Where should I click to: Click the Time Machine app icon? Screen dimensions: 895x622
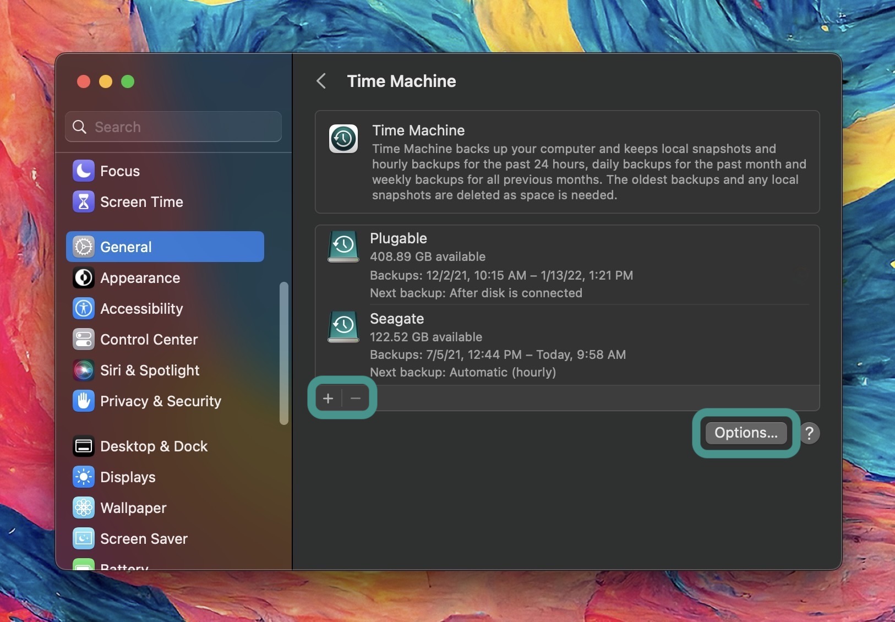pyautogui.click(x=343, y=139)
